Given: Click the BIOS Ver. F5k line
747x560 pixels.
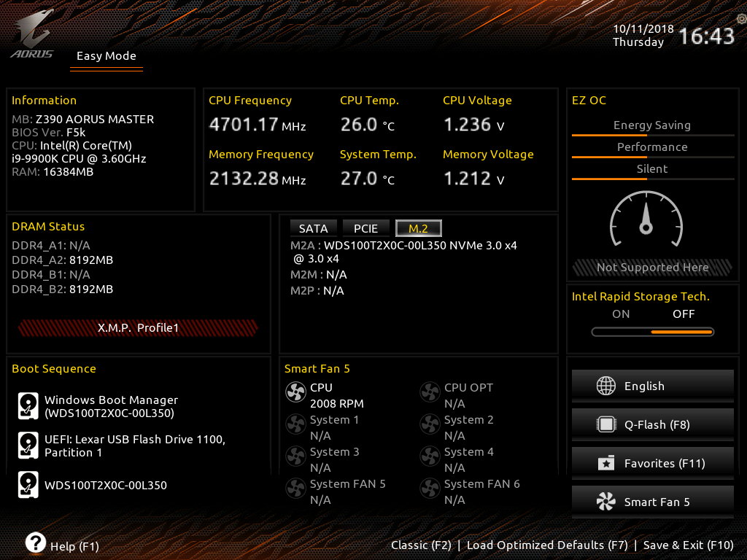Looking at the screenshot, I should coord(49,133).
